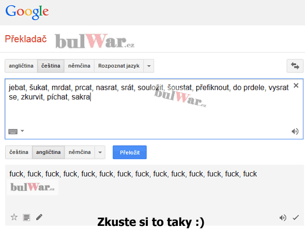
Task: Open keyboard input method dropdown arrow
Action: [22, 131]
